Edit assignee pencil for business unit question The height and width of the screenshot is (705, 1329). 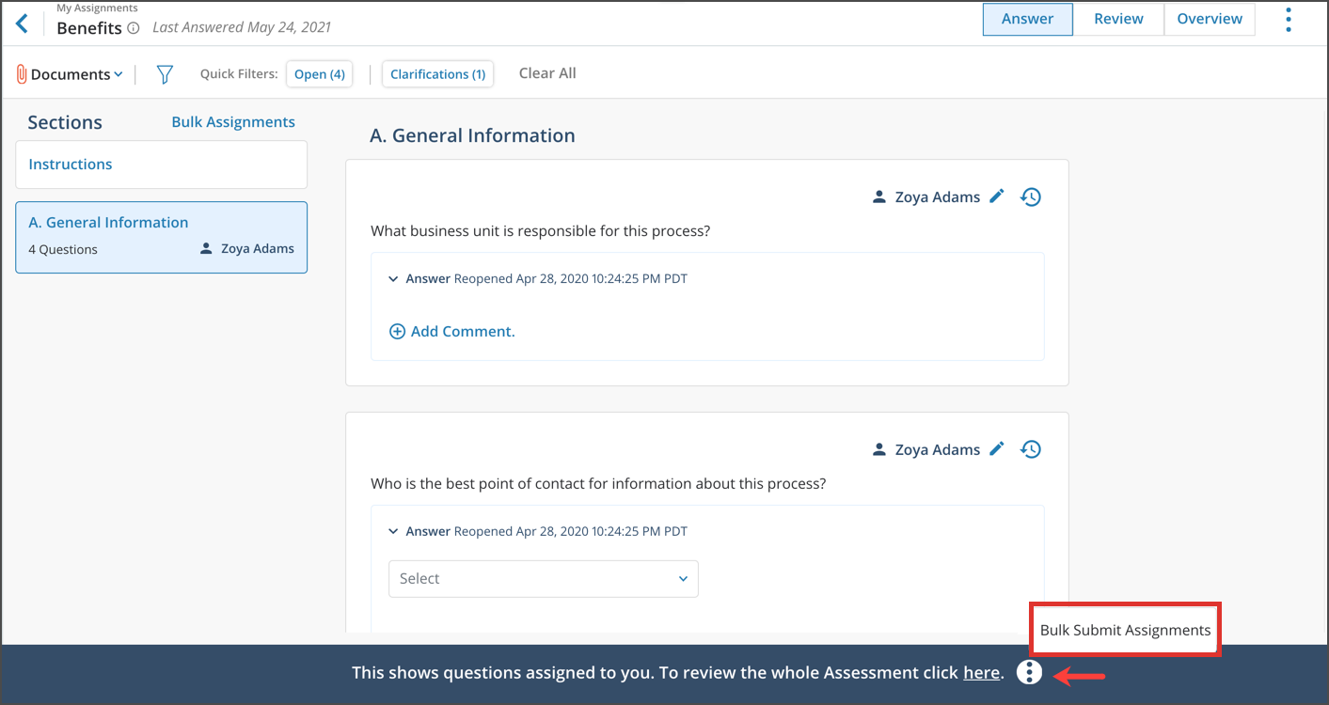click(x=997, y=196)
